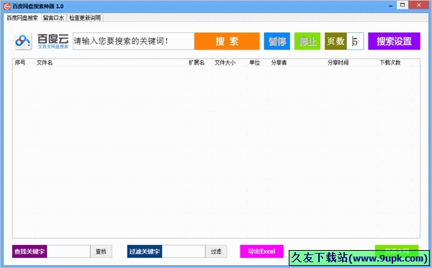The width and height of the screenshot is (432, 268).
Task: Click the filter keyword input box
Action: 184,251
